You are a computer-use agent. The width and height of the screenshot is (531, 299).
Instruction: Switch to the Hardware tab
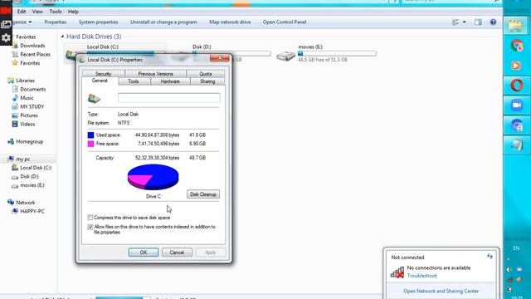click(170, 81)
